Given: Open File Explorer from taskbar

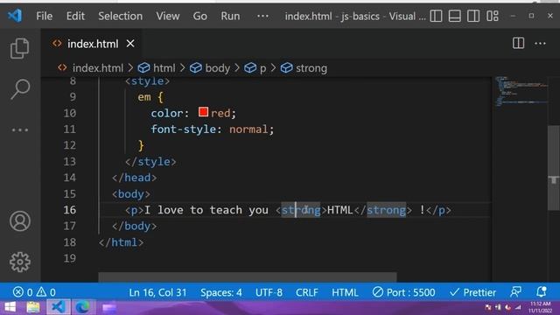Looking at the screenshot, I should point(33,307).
